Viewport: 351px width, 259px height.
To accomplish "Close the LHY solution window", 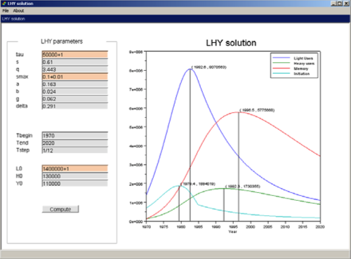I will pos(346,4).
